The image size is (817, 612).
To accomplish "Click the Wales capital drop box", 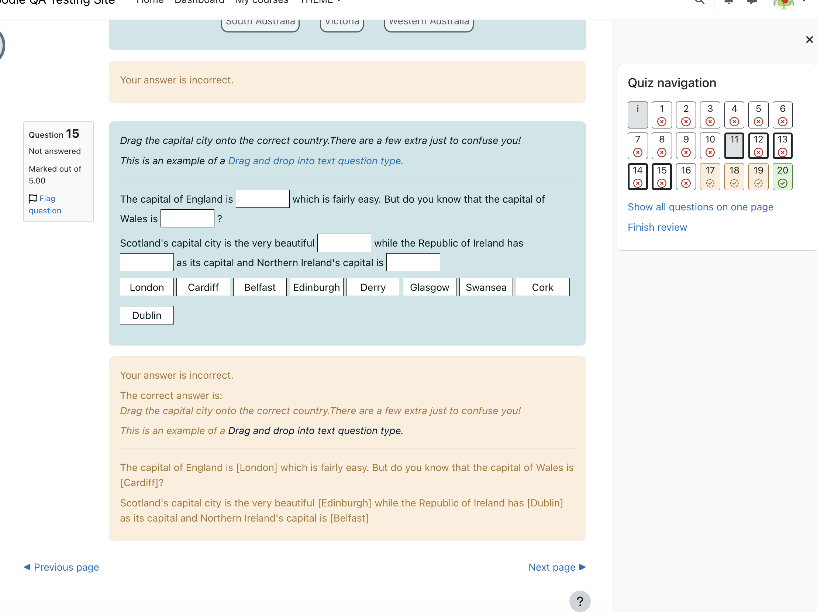I will (187, 218).
